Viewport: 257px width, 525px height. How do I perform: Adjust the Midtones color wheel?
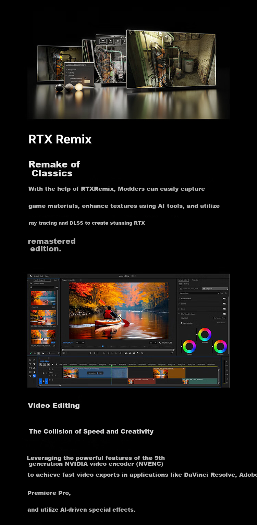(205, 335)
